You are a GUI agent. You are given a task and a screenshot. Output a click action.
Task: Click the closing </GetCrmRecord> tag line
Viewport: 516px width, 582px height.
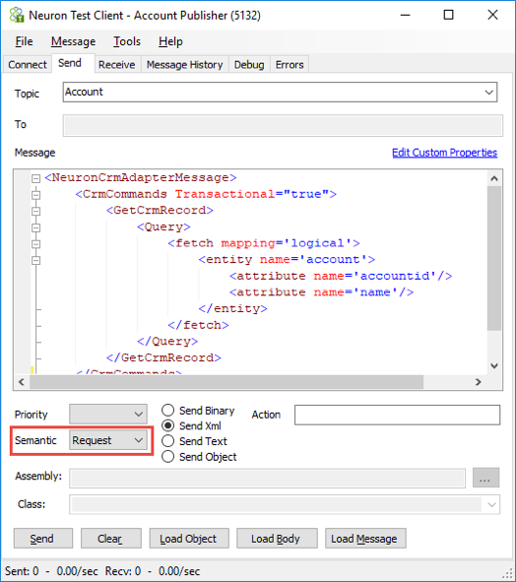tap(163, 357)
